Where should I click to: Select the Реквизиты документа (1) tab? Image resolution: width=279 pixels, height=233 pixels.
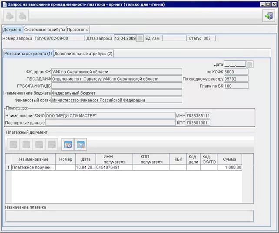[x=28, y=54]
